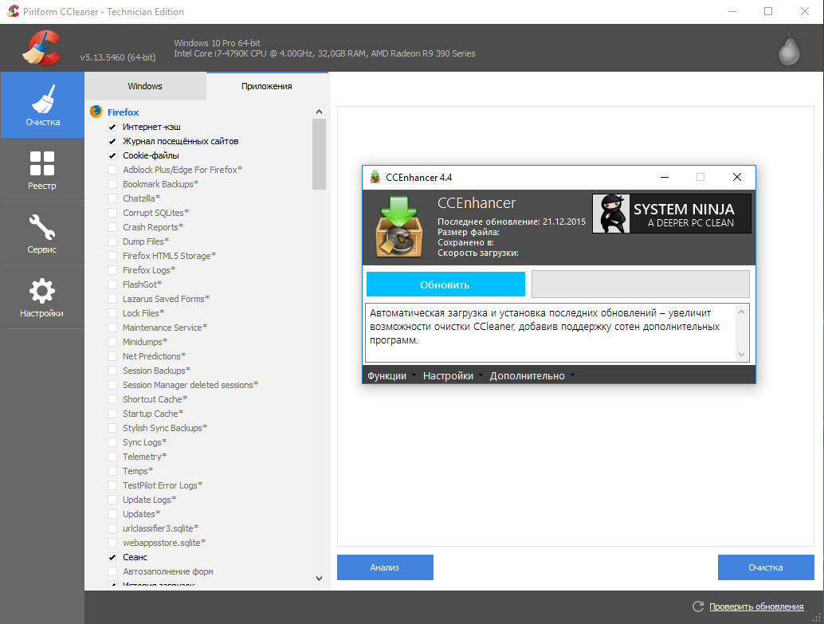Enable Minidumps checkbox

pyautogui.click(x=112, y=342)
